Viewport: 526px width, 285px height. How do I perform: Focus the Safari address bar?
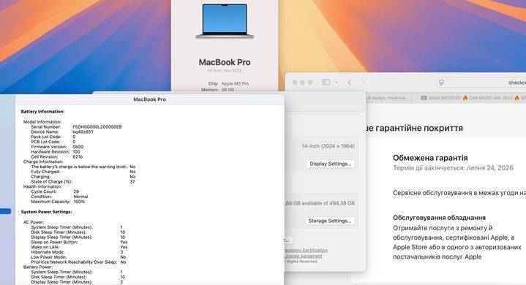(481, 83)
